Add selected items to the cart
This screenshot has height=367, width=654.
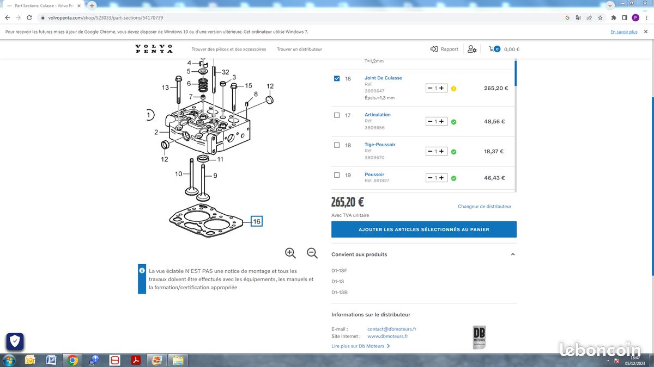pyautogui.click(x=424, y=229)
